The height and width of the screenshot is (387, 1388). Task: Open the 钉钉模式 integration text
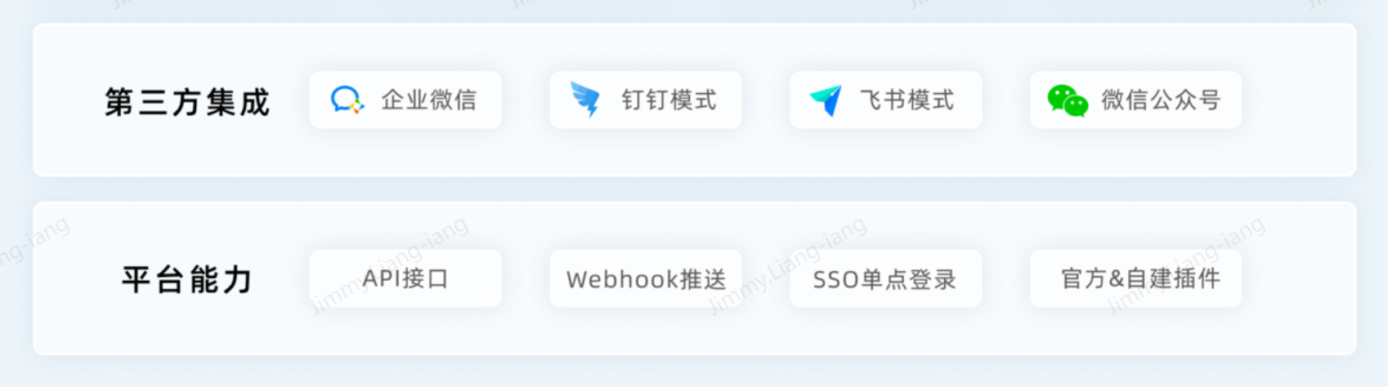pyautogui.click(x=669, y=100)
